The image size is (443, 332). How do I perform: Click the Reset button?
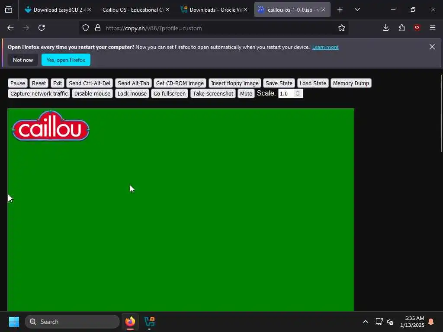pyautogui.click(x=39, y=83)
